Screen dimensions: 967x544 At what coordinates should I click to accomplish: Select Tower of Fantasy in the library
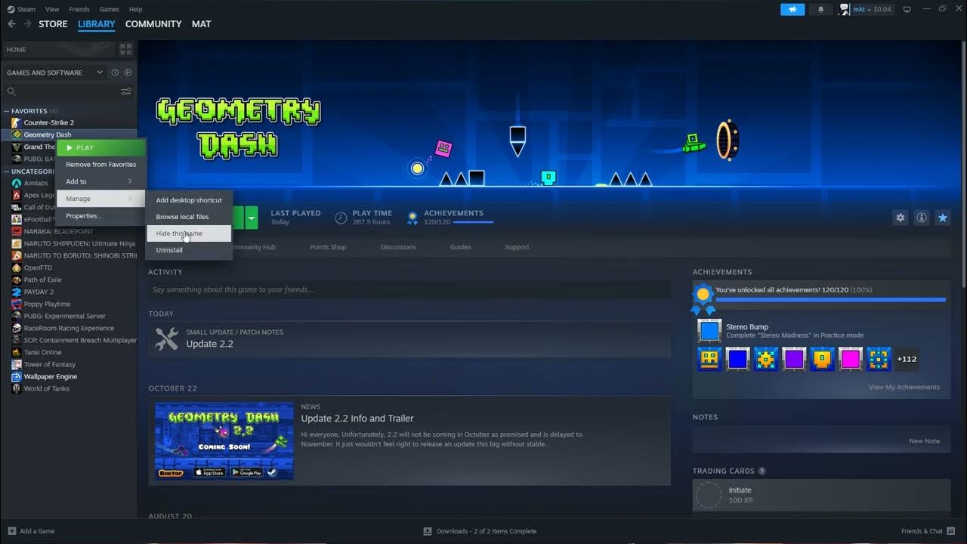(x=49, y=364)
